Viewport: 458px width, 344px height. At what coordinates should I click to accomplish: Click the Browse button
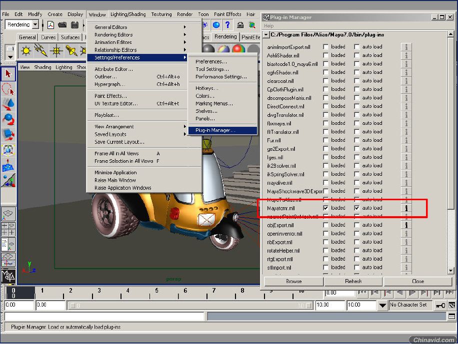coord(293,281)
